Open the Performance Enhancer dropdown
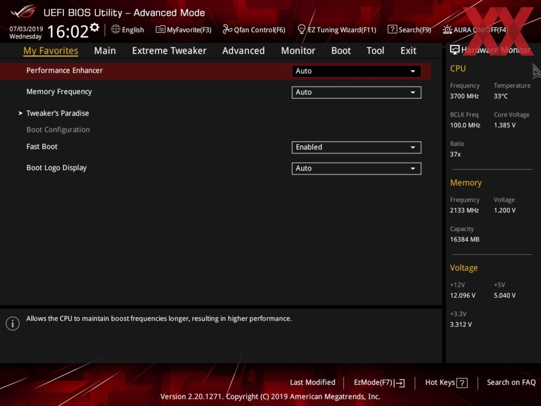541x406 pixels. coord(356,71)
